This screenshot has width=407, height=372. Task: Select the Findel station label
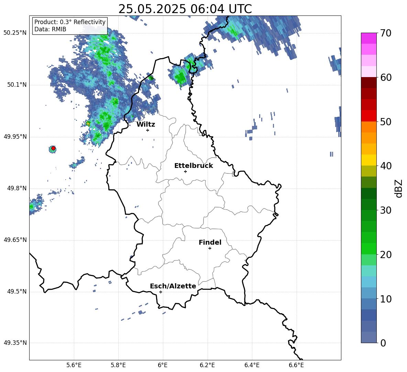pos(210,242)
